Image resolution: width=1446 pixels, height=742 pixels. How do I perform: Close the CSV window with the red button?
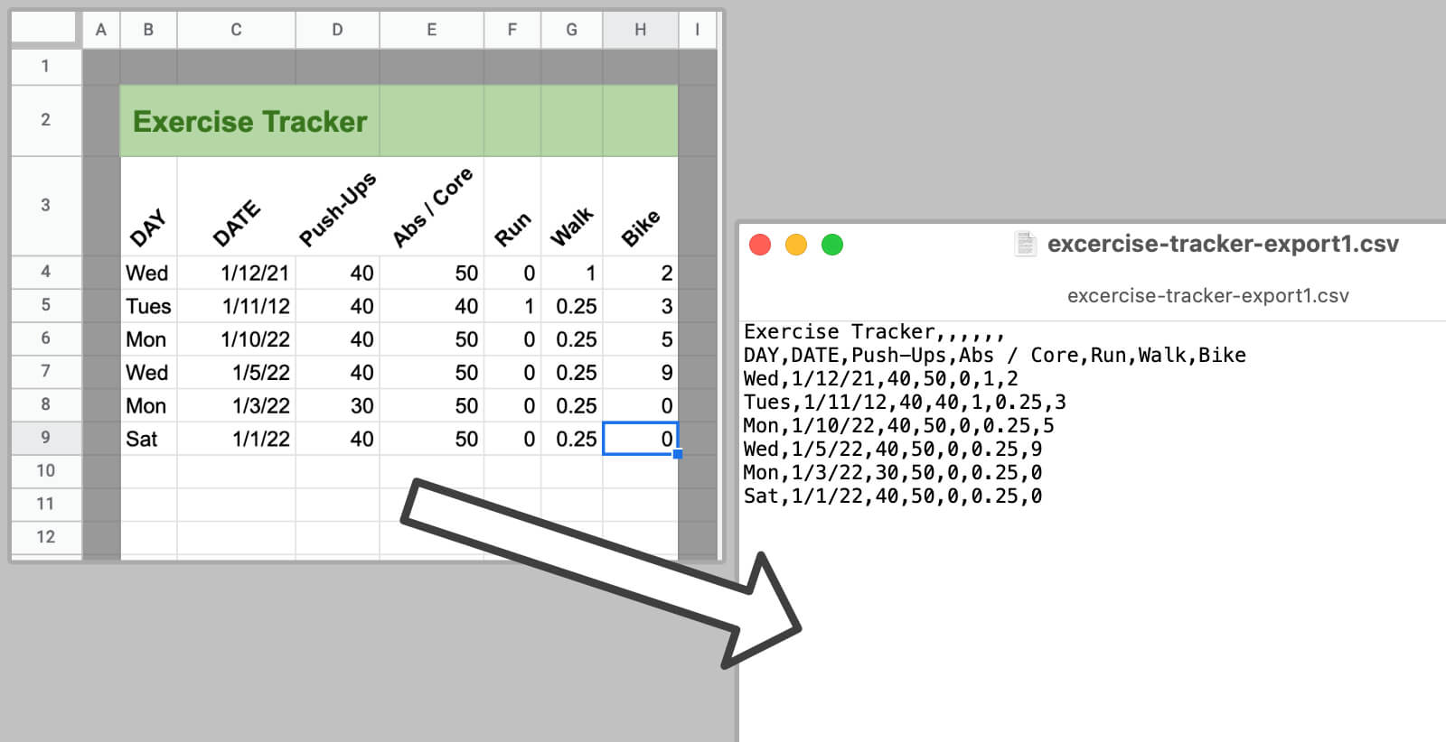click(760, 245)
